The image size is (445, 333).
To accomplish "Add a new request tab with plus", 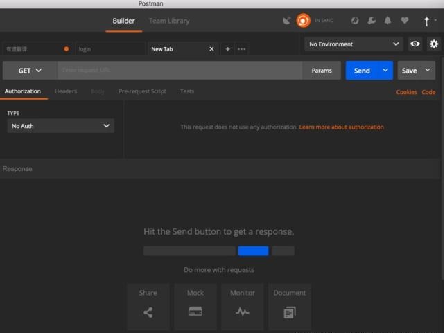I will point(228,49).
